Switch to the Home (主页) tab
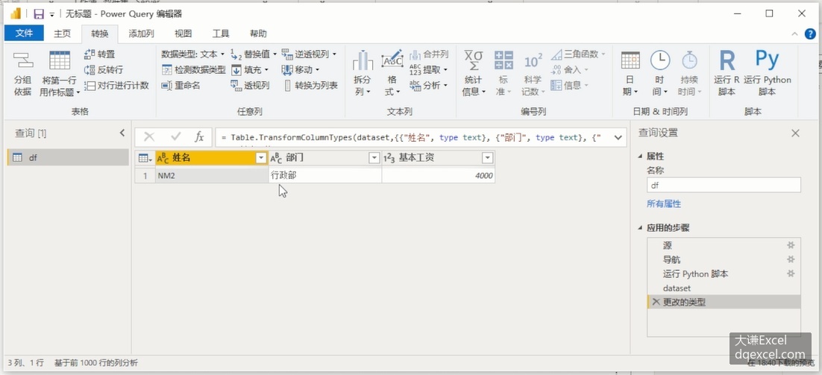This screenshot has width=822, height=375. 62,34
